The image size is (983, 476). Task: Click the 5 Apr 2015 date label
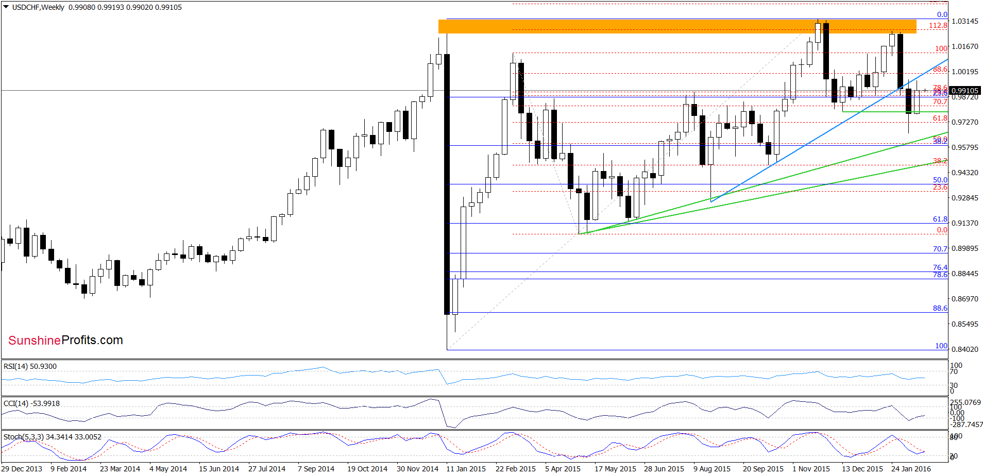(563, 468)
